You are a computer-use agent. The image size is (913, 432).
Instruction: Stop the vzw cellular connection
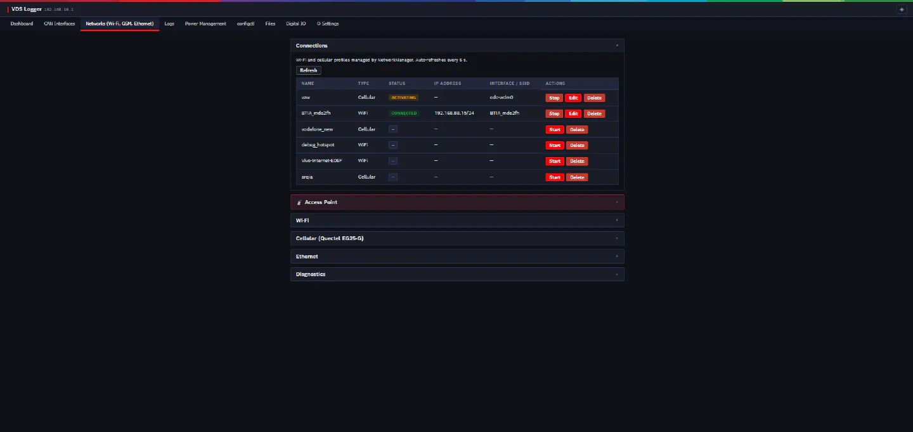[x=554, y=98]
